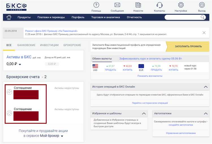
Task: Click the Активы в БКС heading
Action: coord(19,57)
